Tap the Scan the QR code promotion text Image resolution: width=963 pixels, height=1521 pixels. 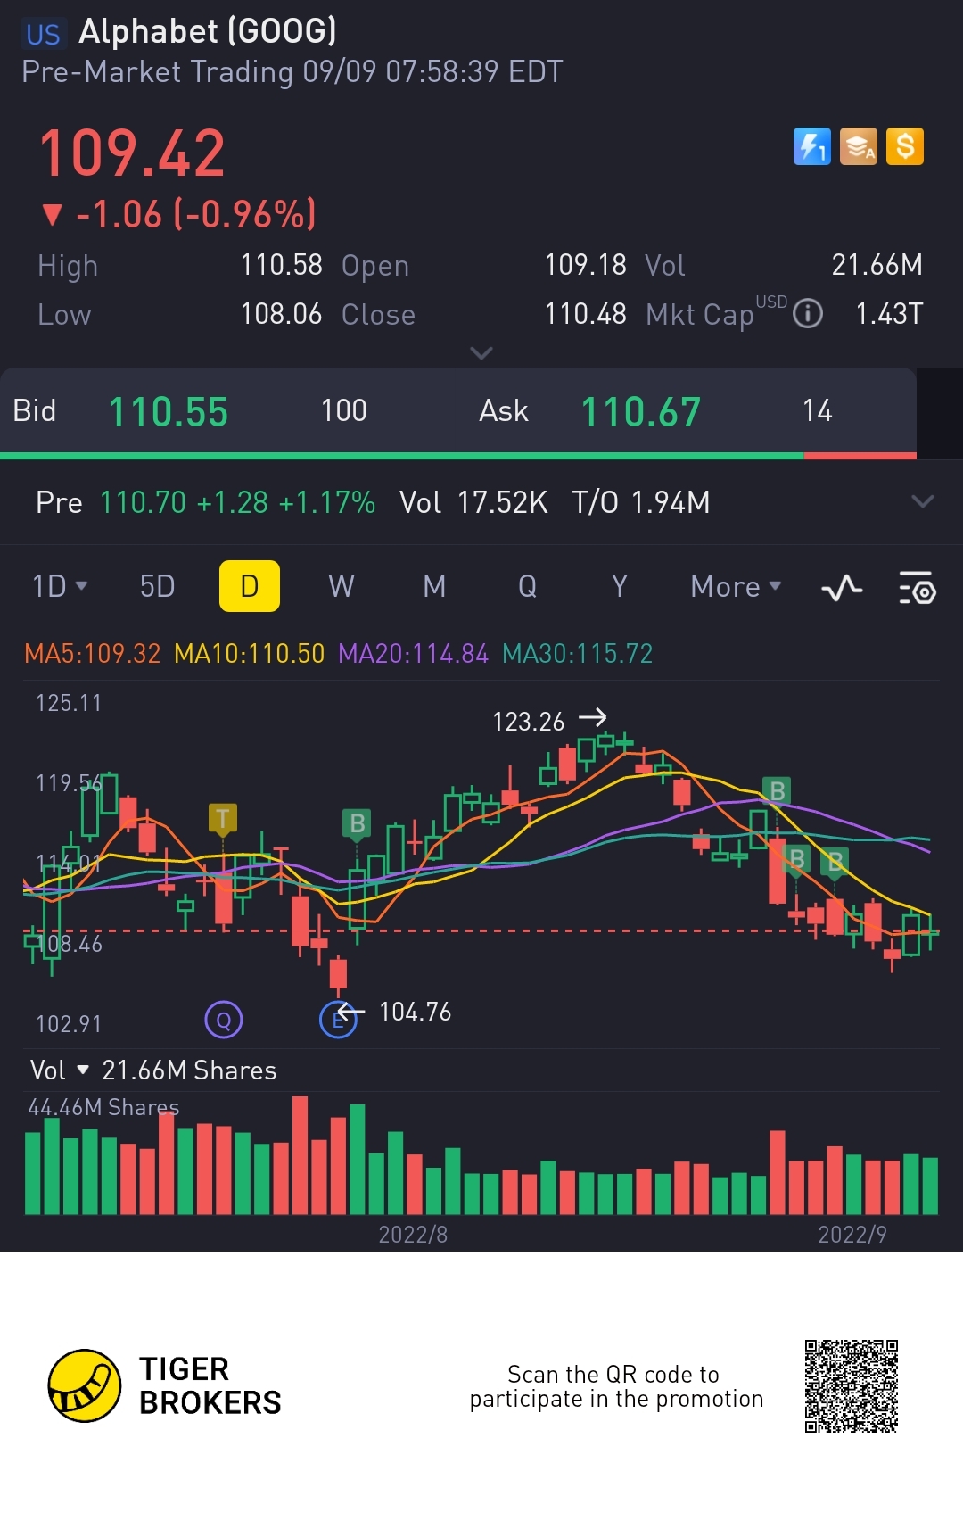616,1386
